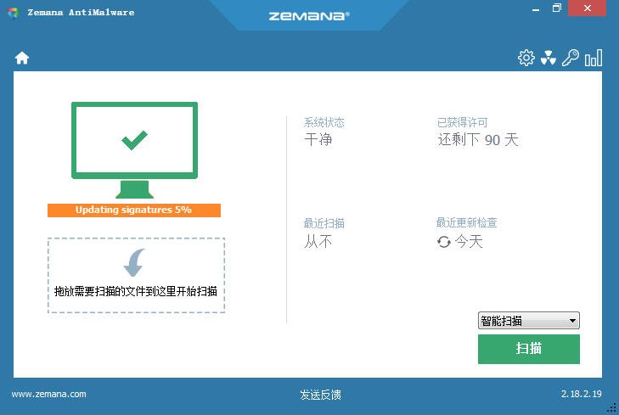
Task: Start scan with the green 扫描 button
Action: click(x=529, y=349)
